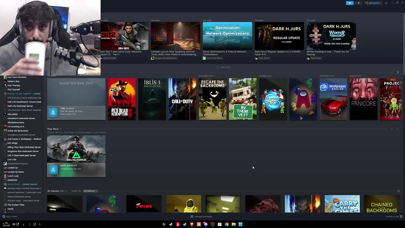The image size is (405, 228).
Task: Select Father's Day in library list
Action: coord(13,81)
